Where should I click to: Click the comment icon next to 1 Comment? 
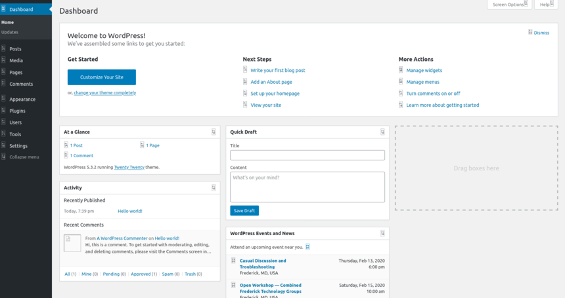66,155
